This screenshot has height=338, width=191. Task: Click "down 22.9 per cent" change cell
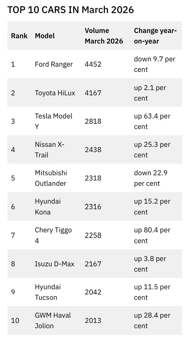pos(150,178)
